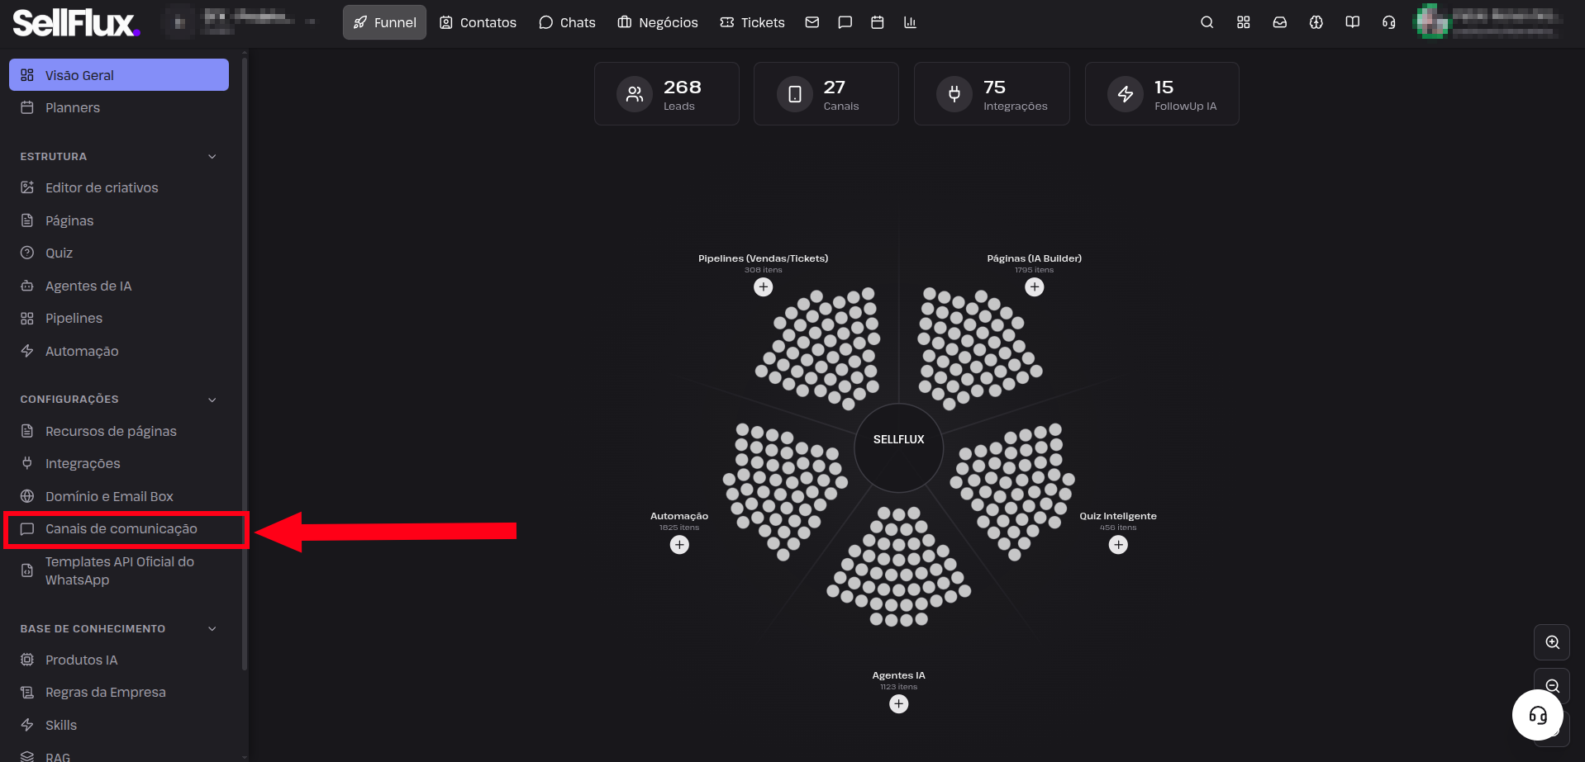Go to Pipelines in the sidebar
This screenshot has width=1585, height=762.
click(119, 318)
